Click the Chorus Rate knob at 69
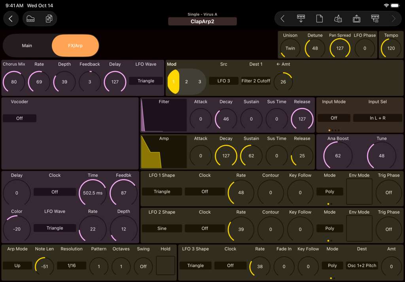The image size is (405, 282). point(39,82)
